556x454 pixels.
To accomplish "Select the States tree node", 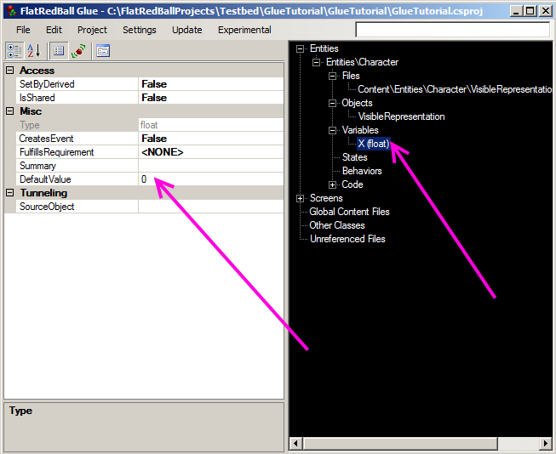I will 354,157.
